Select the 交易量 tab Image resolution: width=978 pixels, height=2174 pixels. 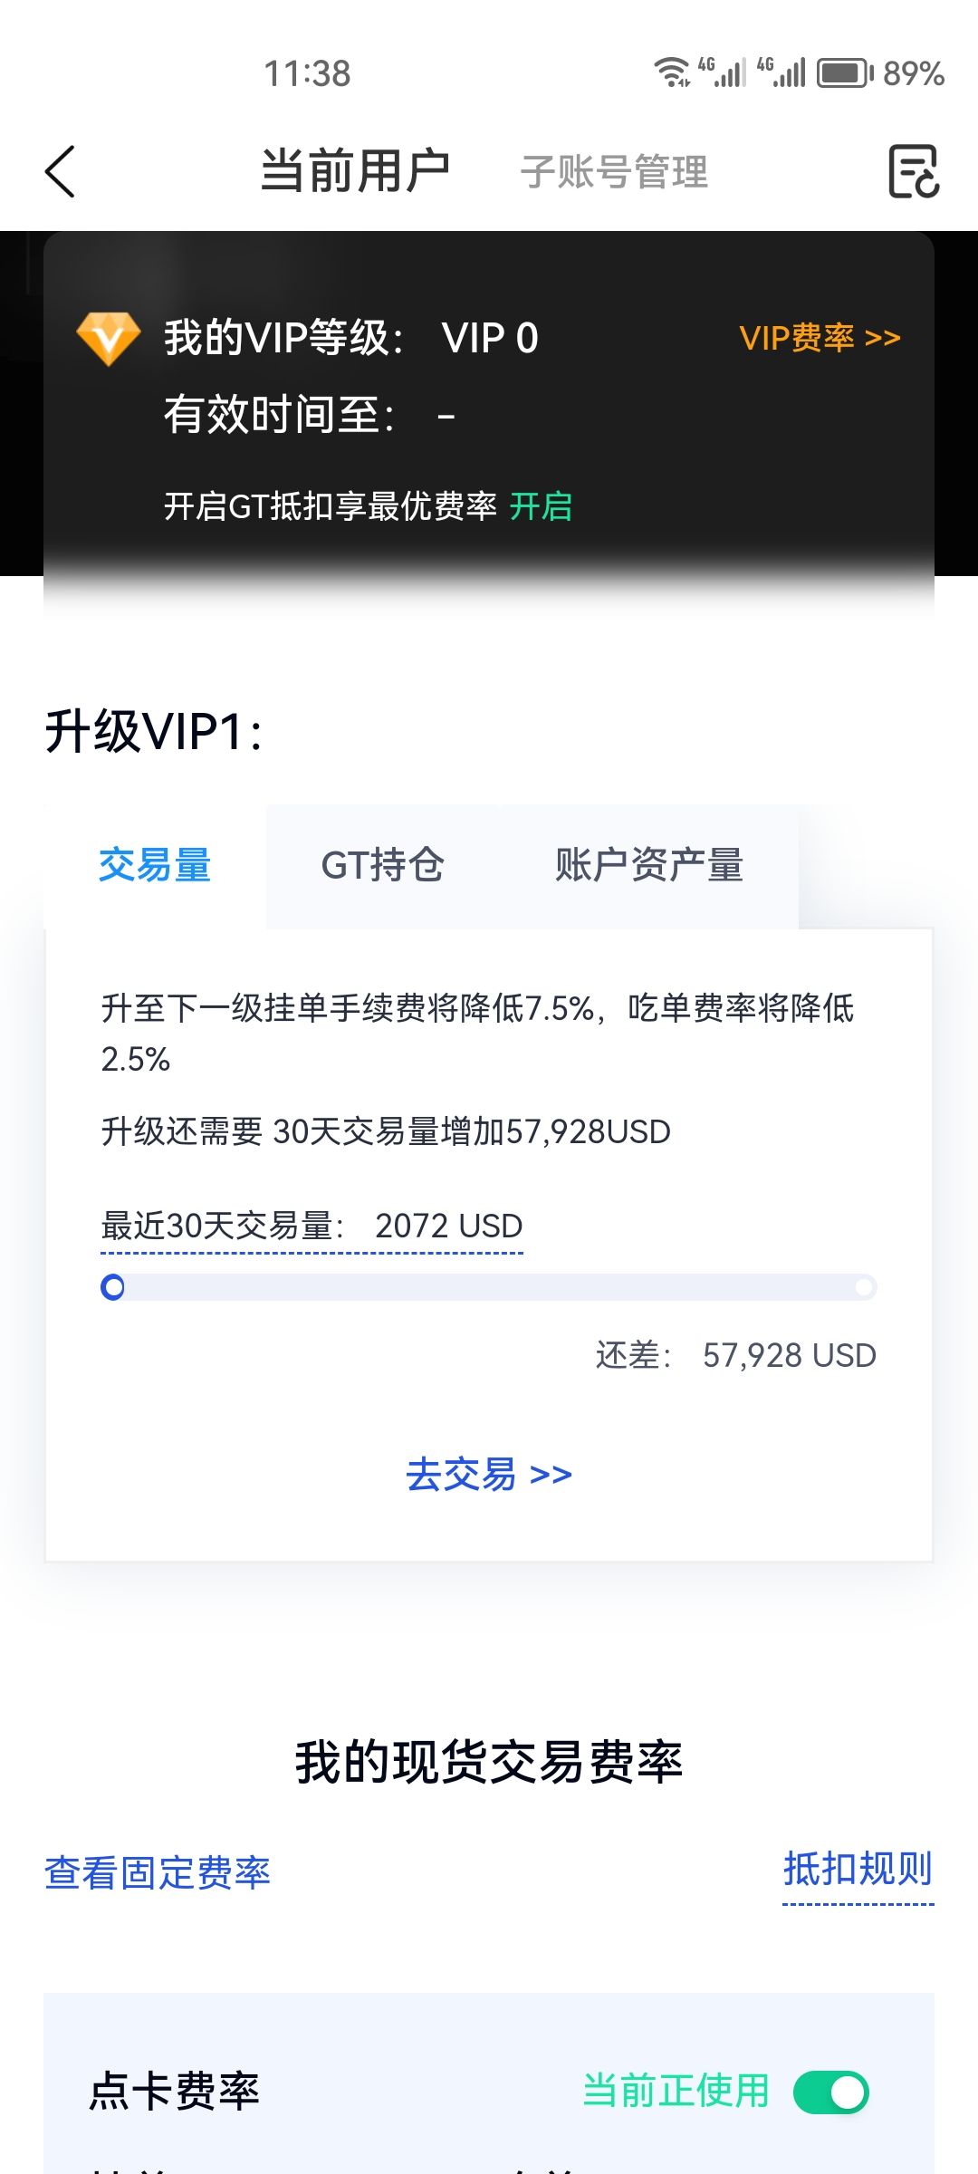(155, 866)
